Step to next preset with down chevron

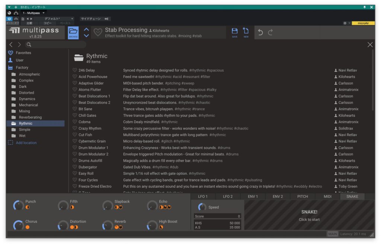[x=86, y=36]
